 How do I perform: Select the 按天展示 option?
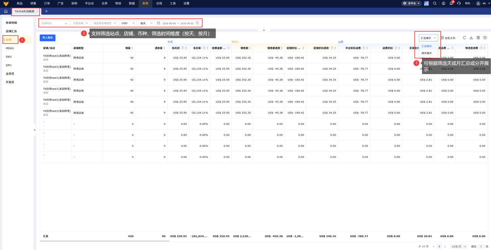(x=427, y=53)
